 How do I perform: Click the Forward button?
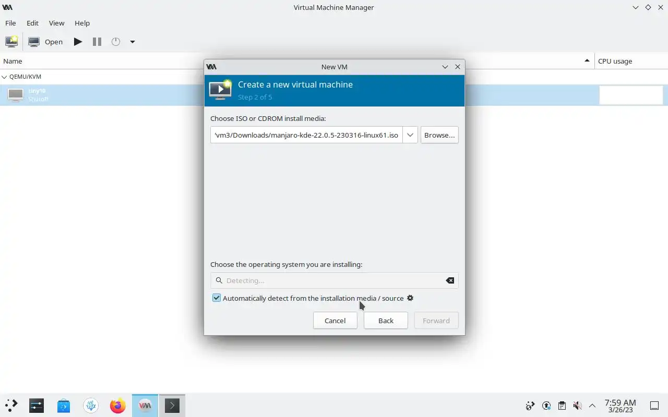pos(436,321)
